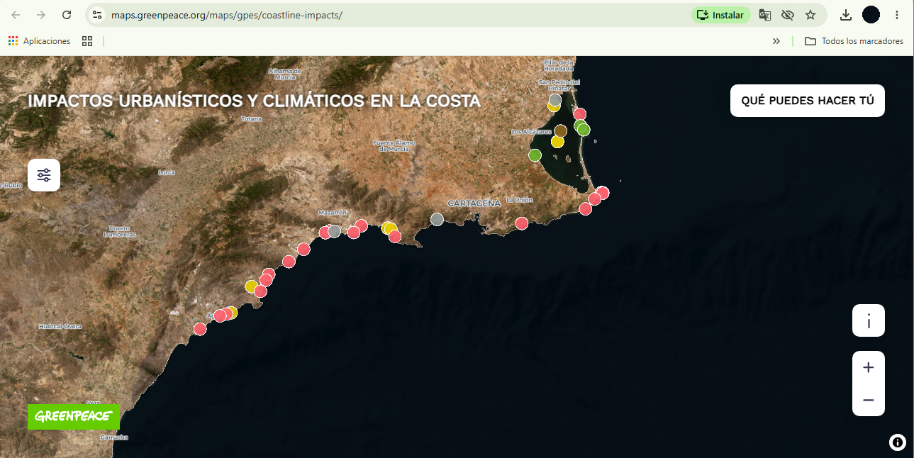The height and width of the screenshot is (458, 914).
Task: Select the red marker north of green pair
Action: click(579, 114)
